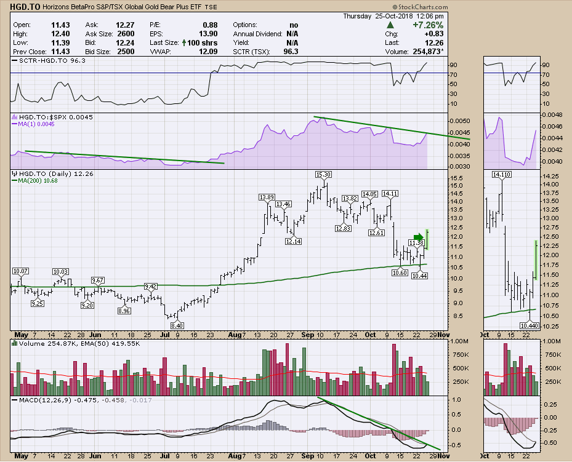Click the green up-triangle beside +7.26%
The width and height of the screenshot is (572, 462).
[x=390, y=25]
